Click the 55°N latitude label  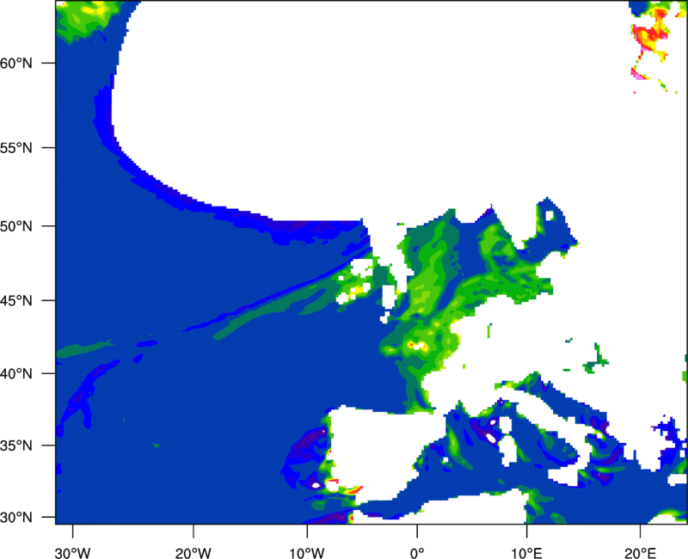[16, 148]
